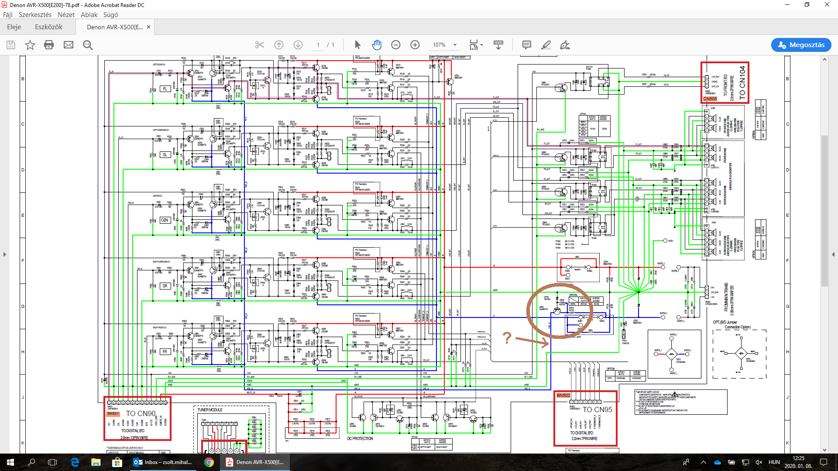Select the Highlight text pen tool

point(546,45)
